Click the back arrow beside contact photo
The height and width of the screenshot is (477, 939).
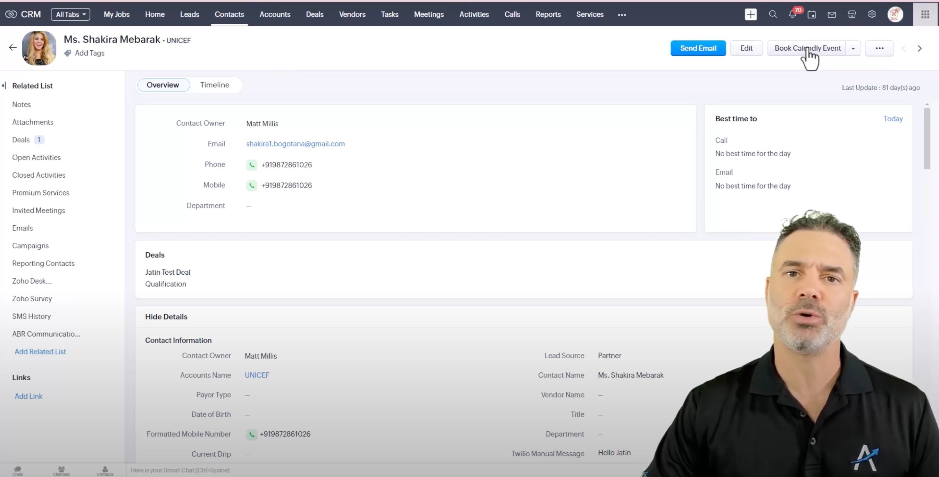tap(13, 47)
